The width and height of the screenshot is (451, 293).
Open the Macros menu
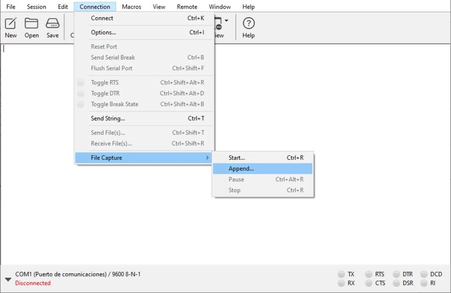coord(132,7)
